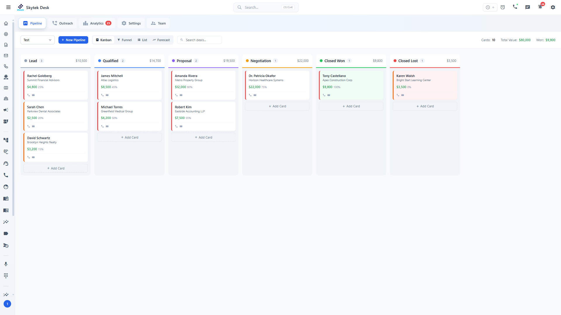Click the New Pipeline button
This screenshot has height=315, width=561.
pyautogui.click(x=73, y=40)
